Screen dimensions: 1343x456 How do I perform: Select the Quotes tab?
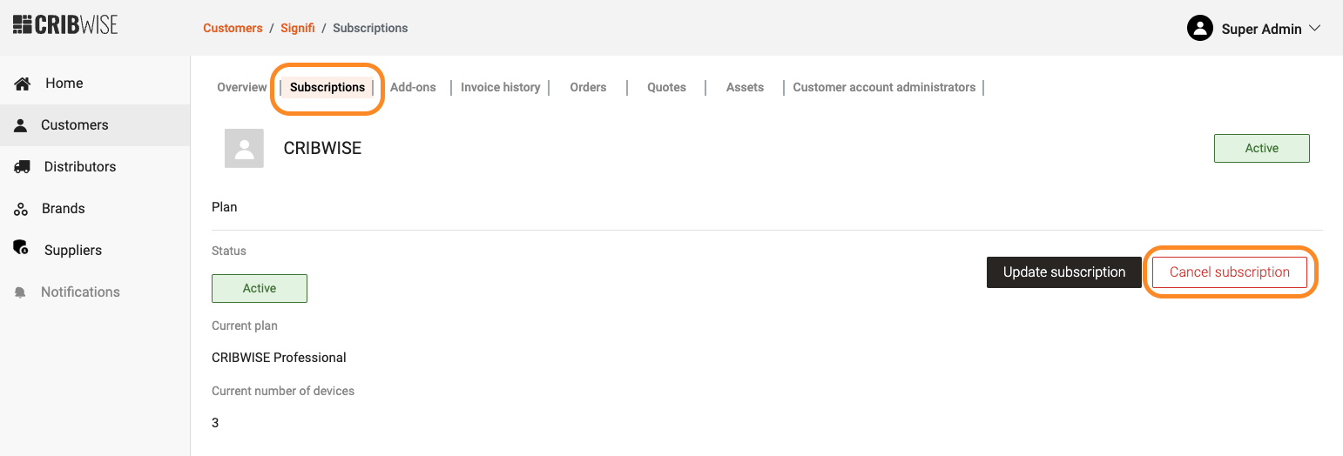tap(666, 87)
